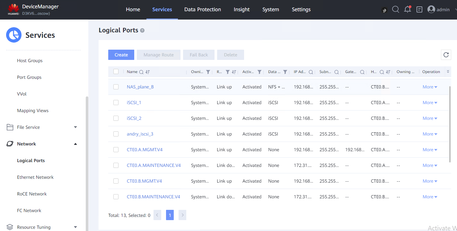Open More dropdown for iSCSI_1 row
The width and height of the screenshot is (457, 231).
pos(430,103)
